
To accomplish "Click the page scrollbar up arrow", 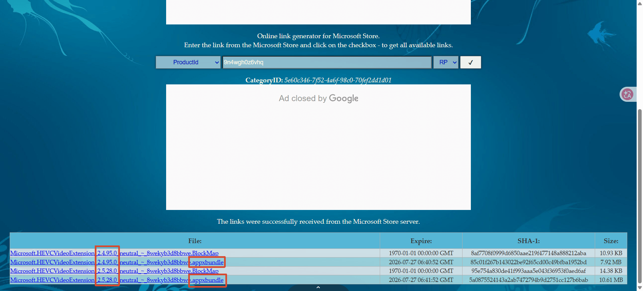I will pos(640,3).
